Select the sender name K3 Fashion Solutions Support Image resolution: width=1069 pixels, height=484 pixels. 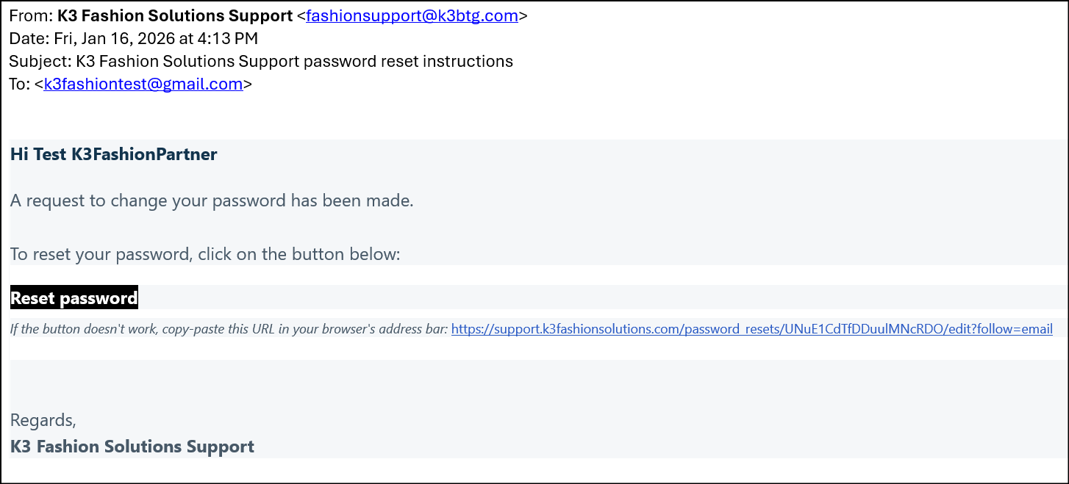pyautogui.click(x=175, y=15)
